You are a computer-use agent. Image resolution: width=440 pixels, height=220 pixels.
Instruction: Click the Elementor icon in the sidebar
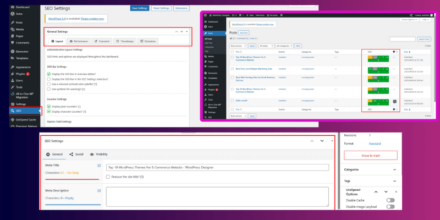coord(12,51)
